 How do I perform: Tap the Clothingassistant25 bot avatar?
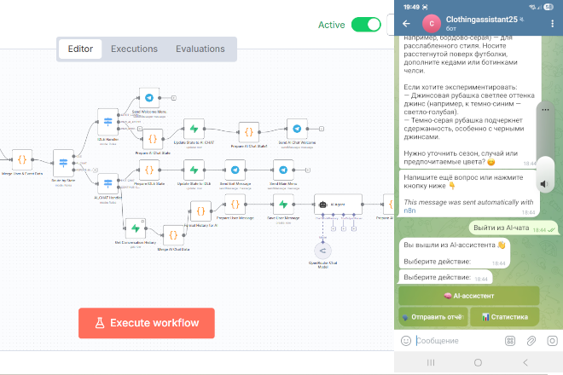[432, 24]
